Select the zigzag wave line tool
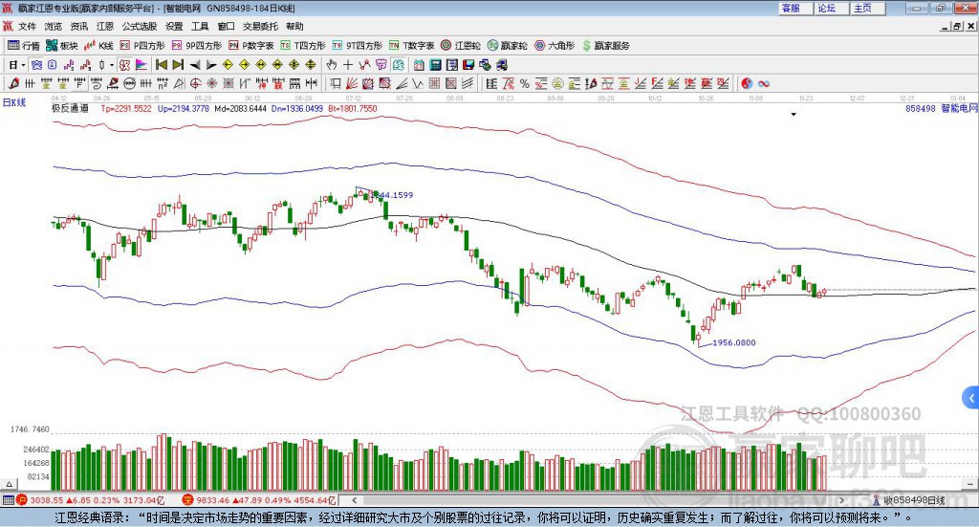This screenshot has width=979, height=527. click(x=418, y=83)
